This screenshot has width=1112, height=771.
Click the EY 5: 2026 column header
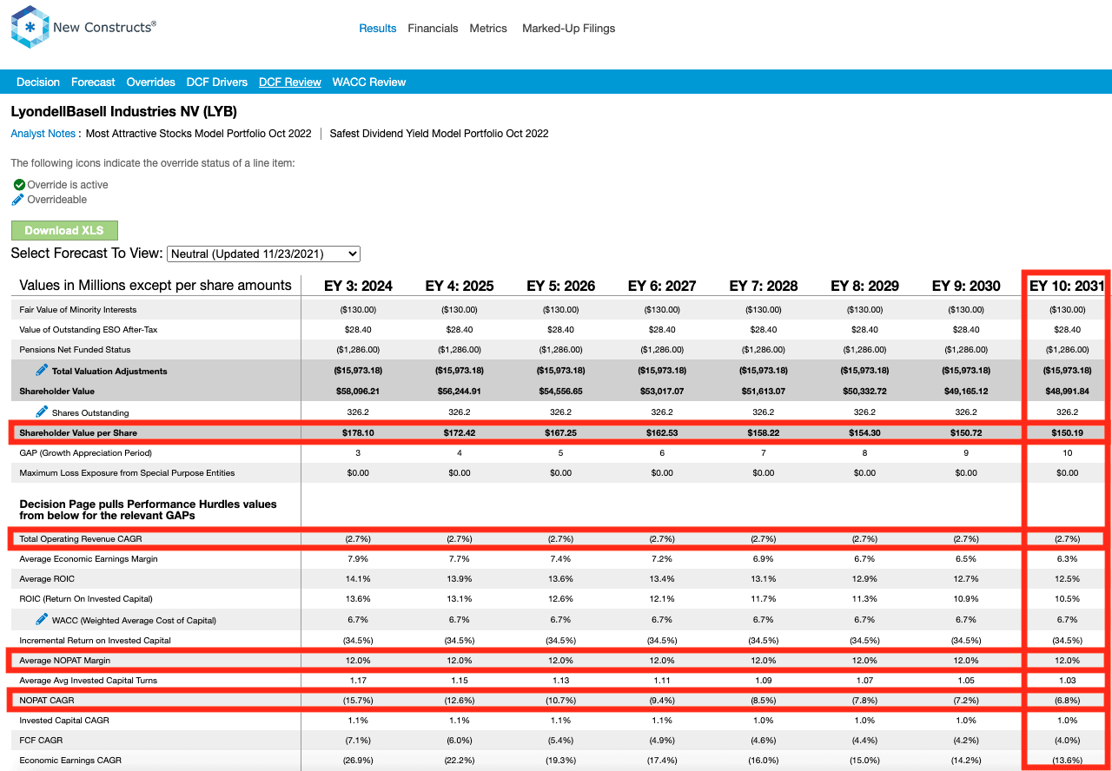point(561,286)
